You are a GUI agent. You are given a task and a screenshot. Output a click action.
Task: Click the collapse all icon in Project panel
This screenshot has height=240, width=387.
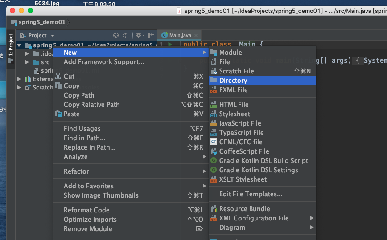(x=125, y=35)
